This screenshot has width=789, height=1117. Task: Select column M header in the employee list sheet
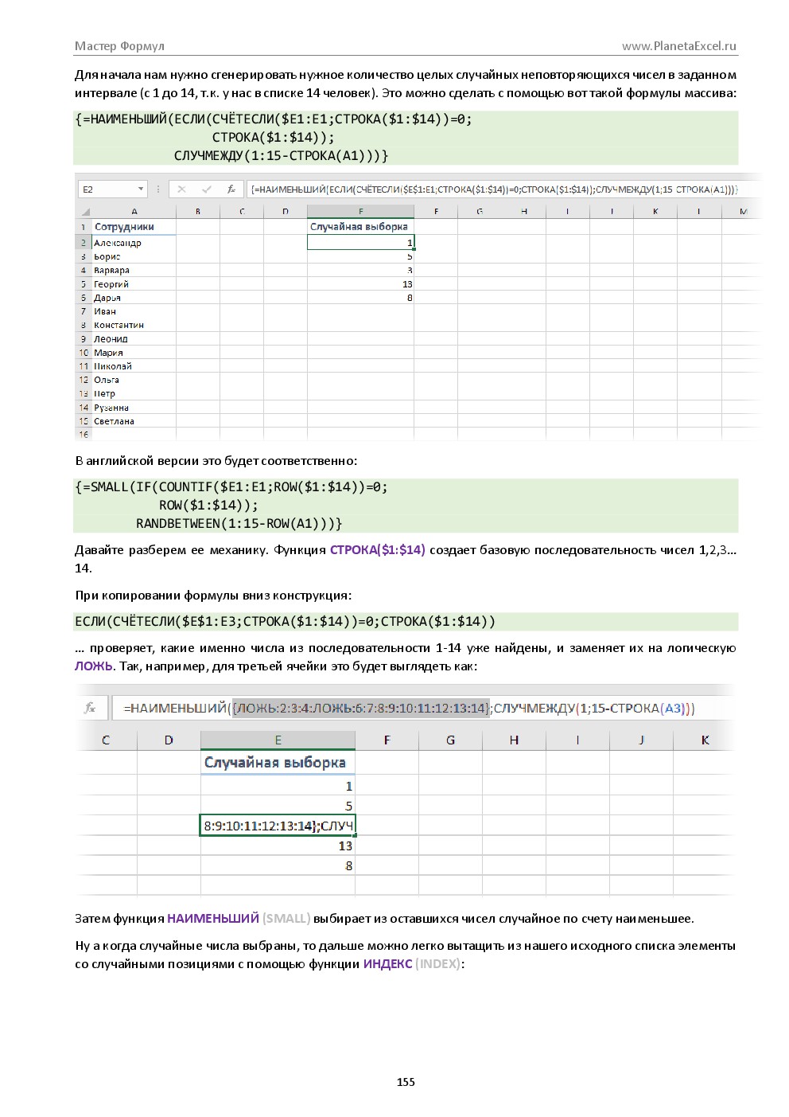743,212
